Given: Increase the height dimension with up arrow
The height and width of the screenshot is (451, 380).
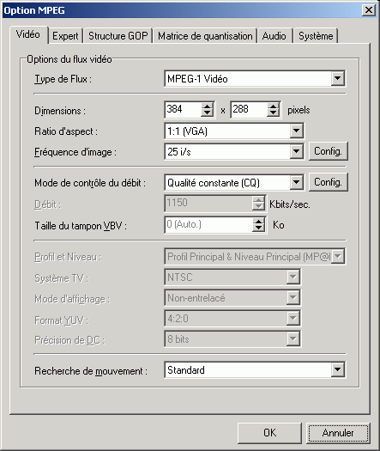Looking at the screenshot, I should pos(273,106).
